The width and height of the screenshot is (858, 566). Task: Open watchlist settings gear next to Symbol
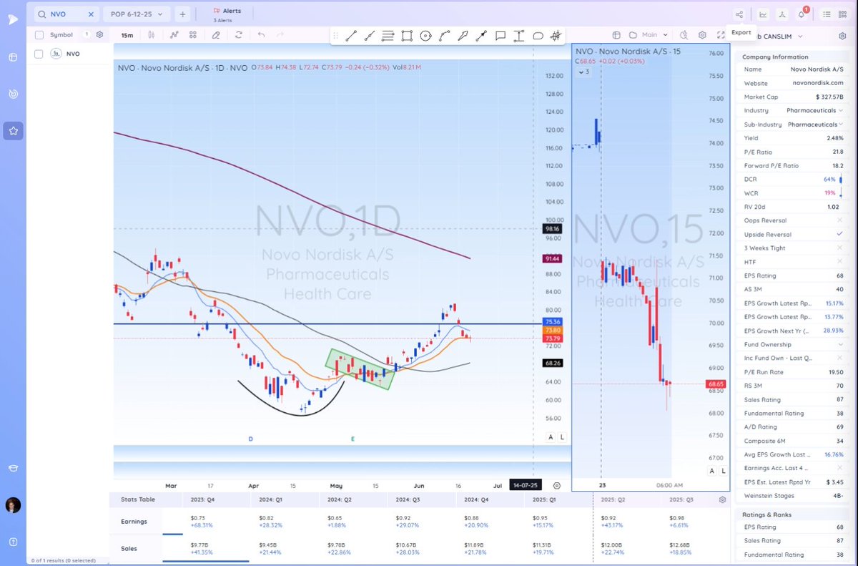[99, 34]
